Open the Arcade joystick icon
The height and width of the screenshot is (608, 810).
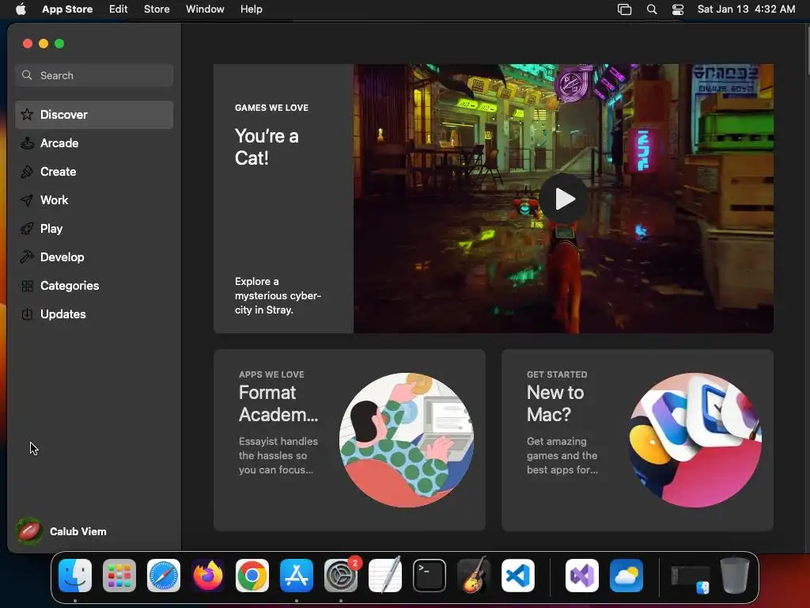[x=27, y=143]
